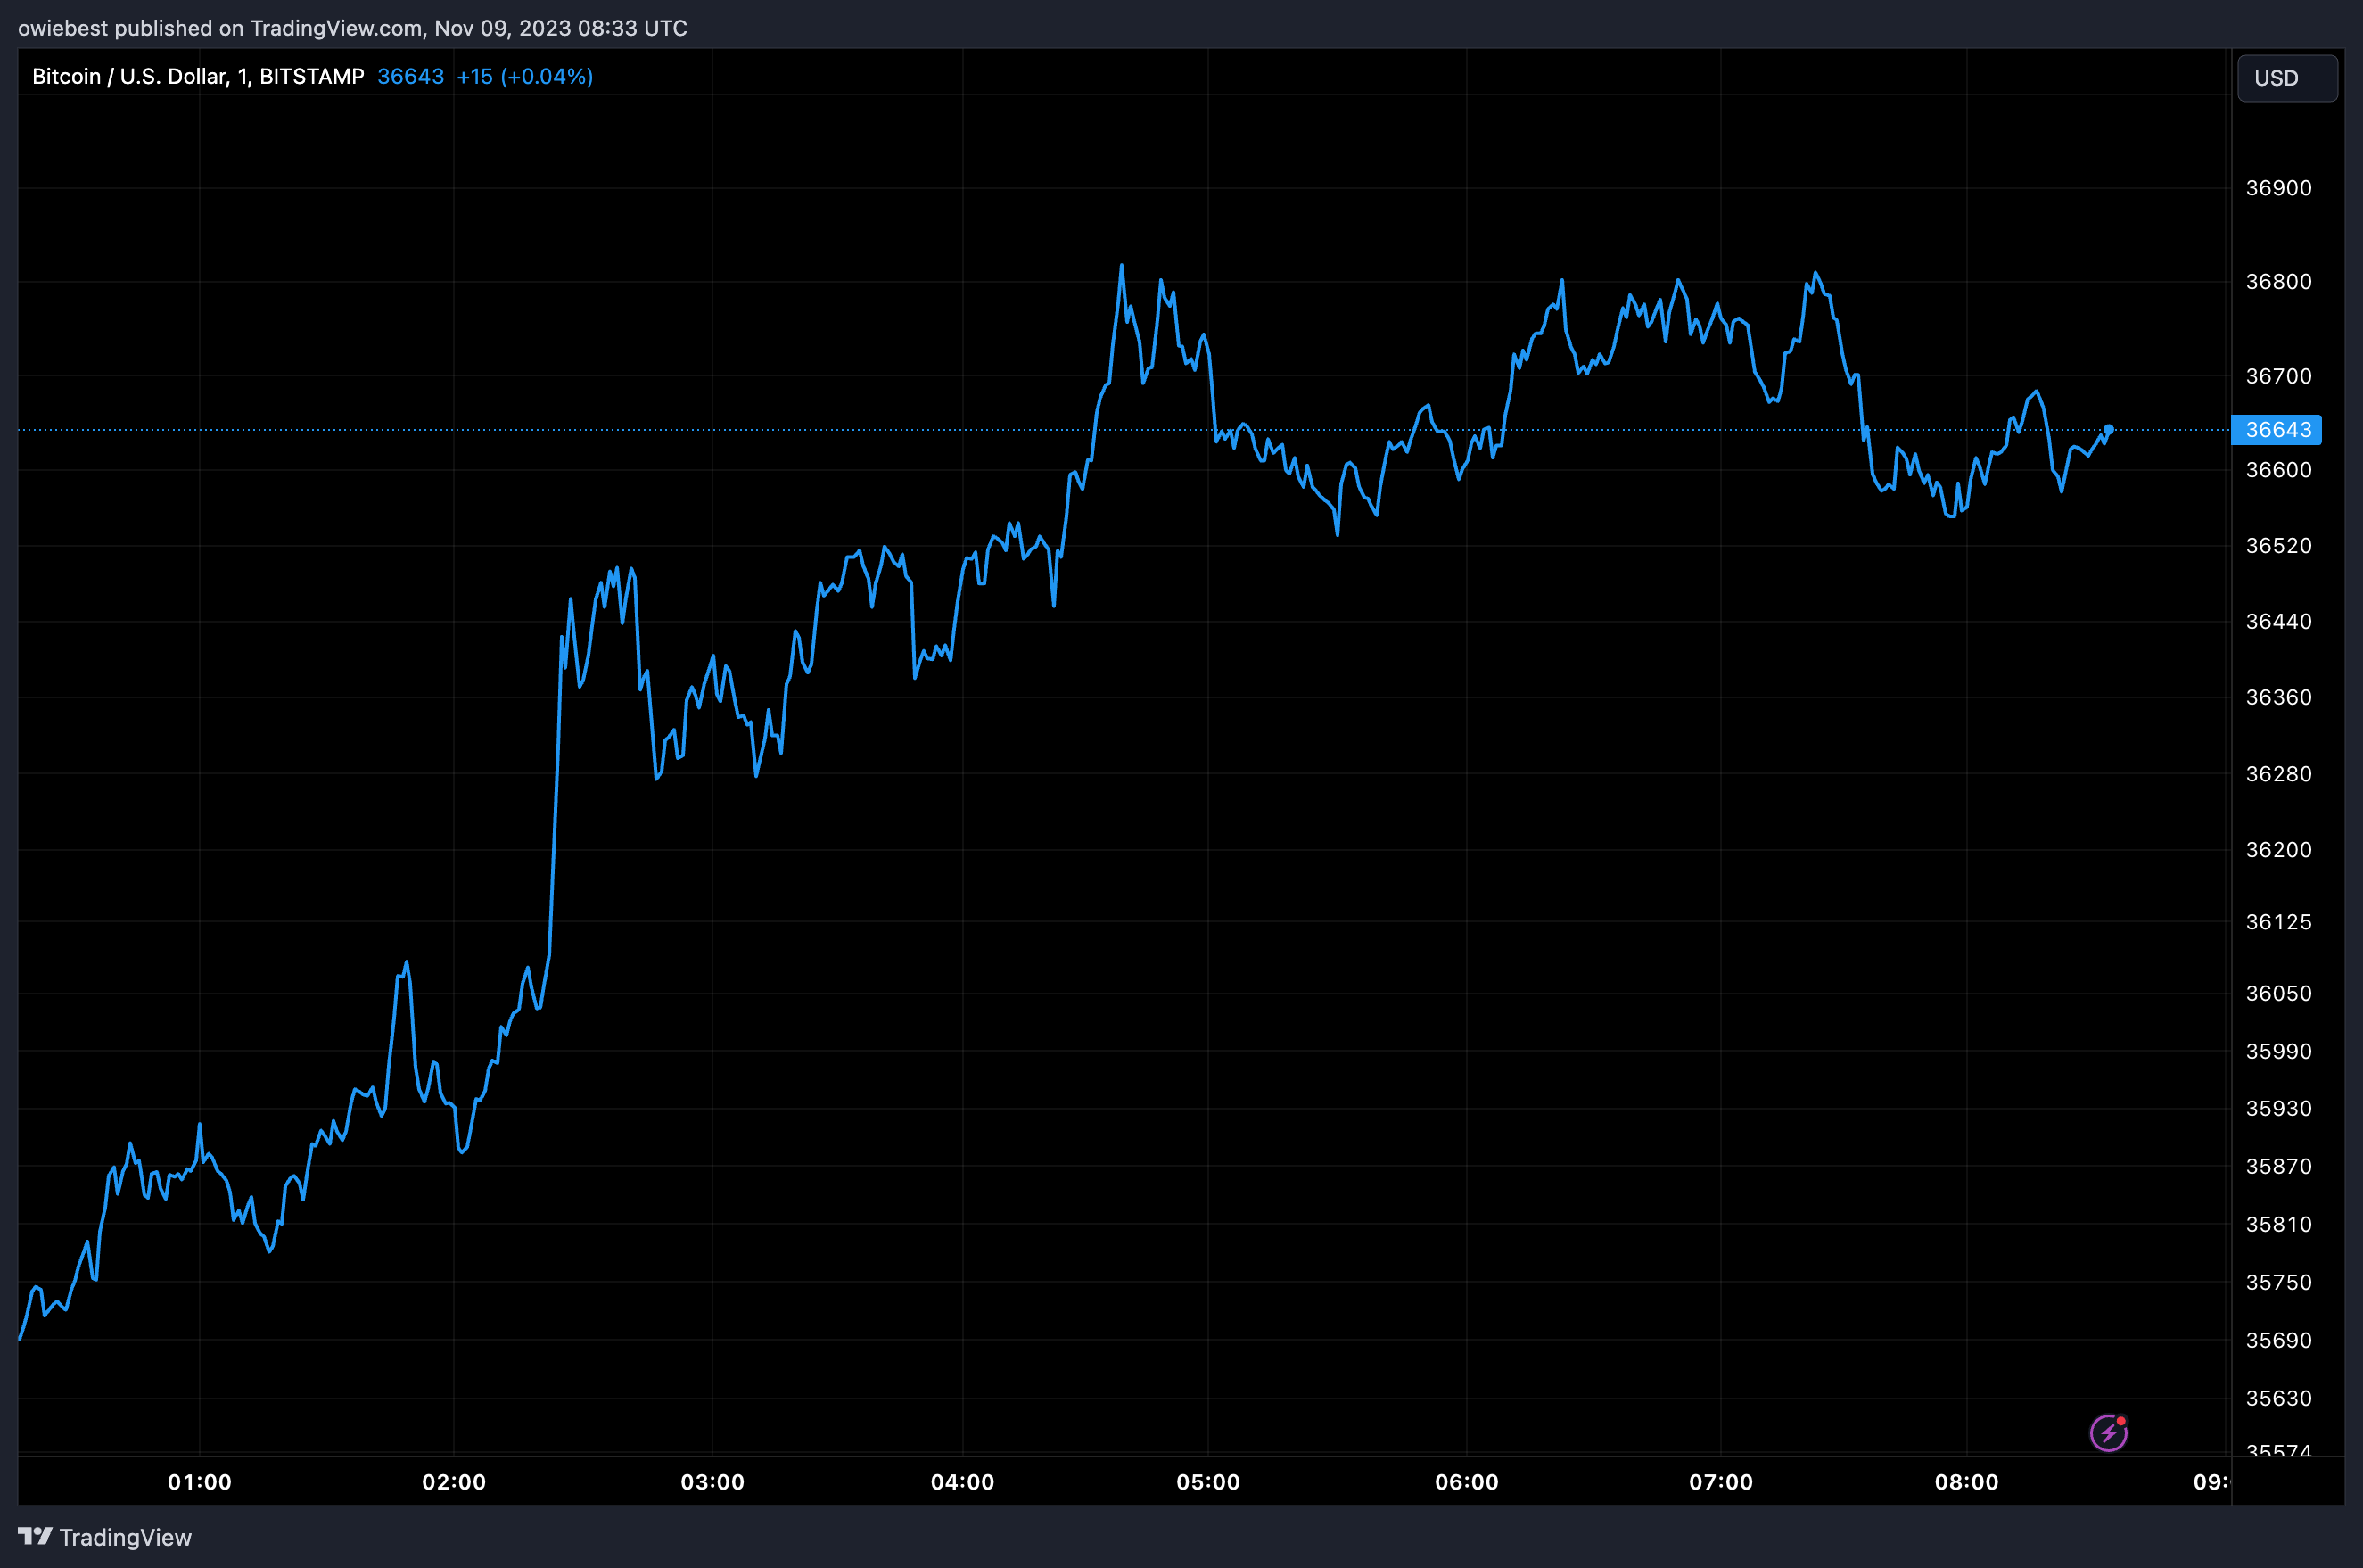
Task: Click the 36440 price axis label
Action: 2278,622
